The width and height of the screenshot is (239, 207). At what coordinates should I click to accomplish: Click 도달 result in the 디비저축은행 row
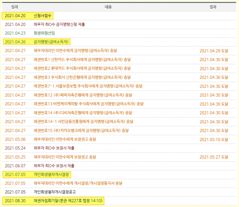click(x=214, y=113)
